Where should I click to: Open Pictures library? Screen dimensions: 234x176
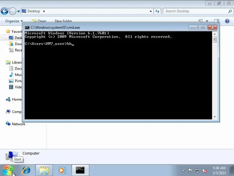[x=16, y=81]
